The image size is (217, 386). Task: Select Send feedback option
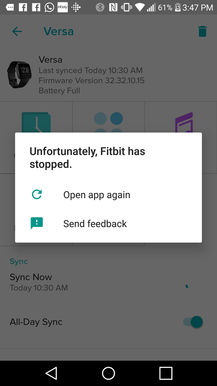coord(108,224)
